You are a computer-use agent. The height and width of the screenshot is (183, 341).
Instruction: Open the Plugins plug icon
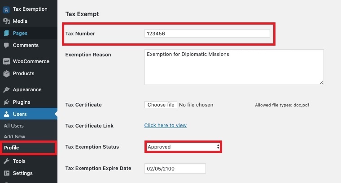pos(7,102)
